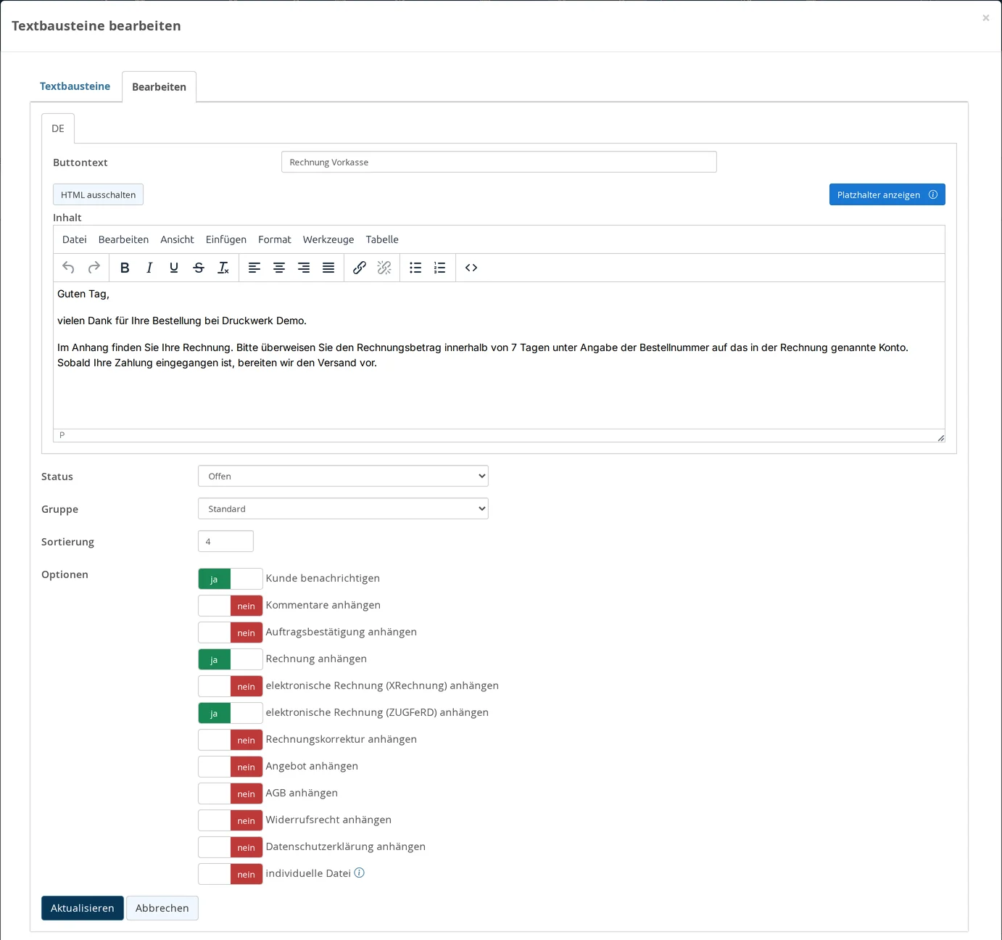Align text left
Screen dimensions: 1002x940
coord(254,268)
